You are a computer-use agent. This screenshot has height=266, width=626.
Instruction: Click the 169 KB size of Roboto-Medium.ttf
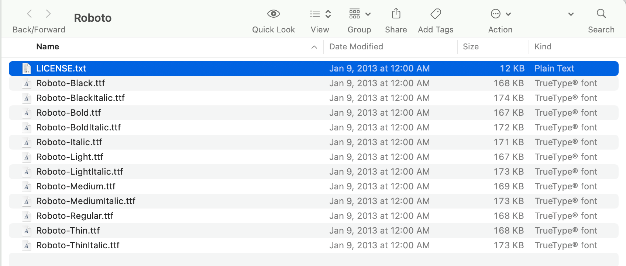509,186
